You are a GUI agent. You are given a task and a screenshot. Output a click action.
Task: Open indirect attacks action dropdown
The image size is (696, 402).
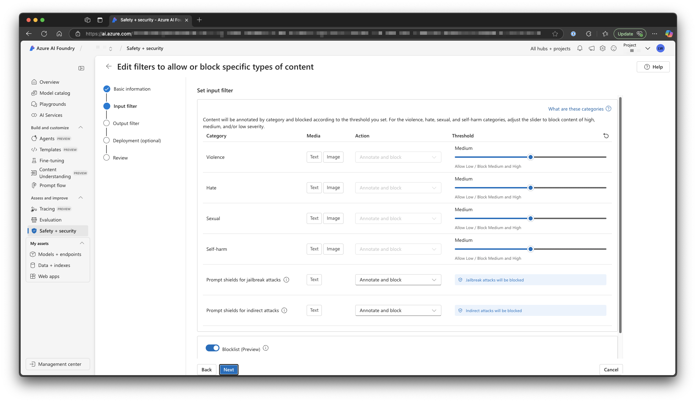[398, 310]
